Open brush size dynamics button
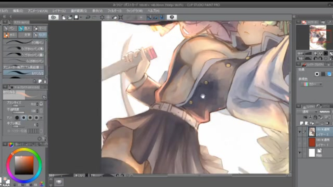The width and height of the screenshot is (333, 187). pos(41,104)
